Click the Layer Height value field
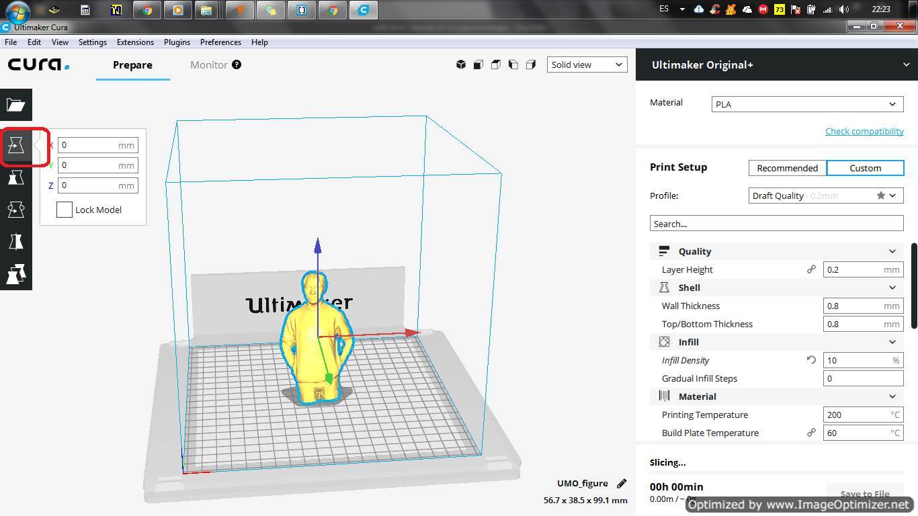 (863, 269)
